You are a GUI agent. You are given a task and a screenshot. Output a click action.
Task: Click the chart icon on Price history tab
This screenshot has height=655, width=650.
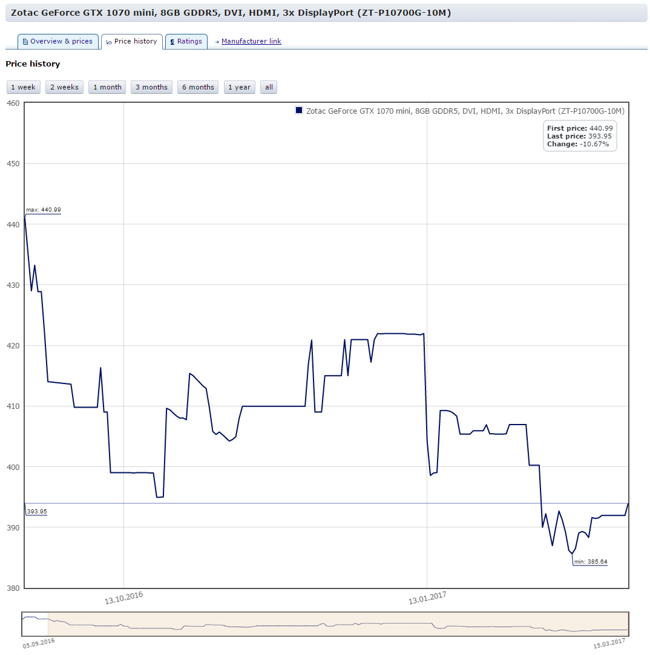pos(109,42)
